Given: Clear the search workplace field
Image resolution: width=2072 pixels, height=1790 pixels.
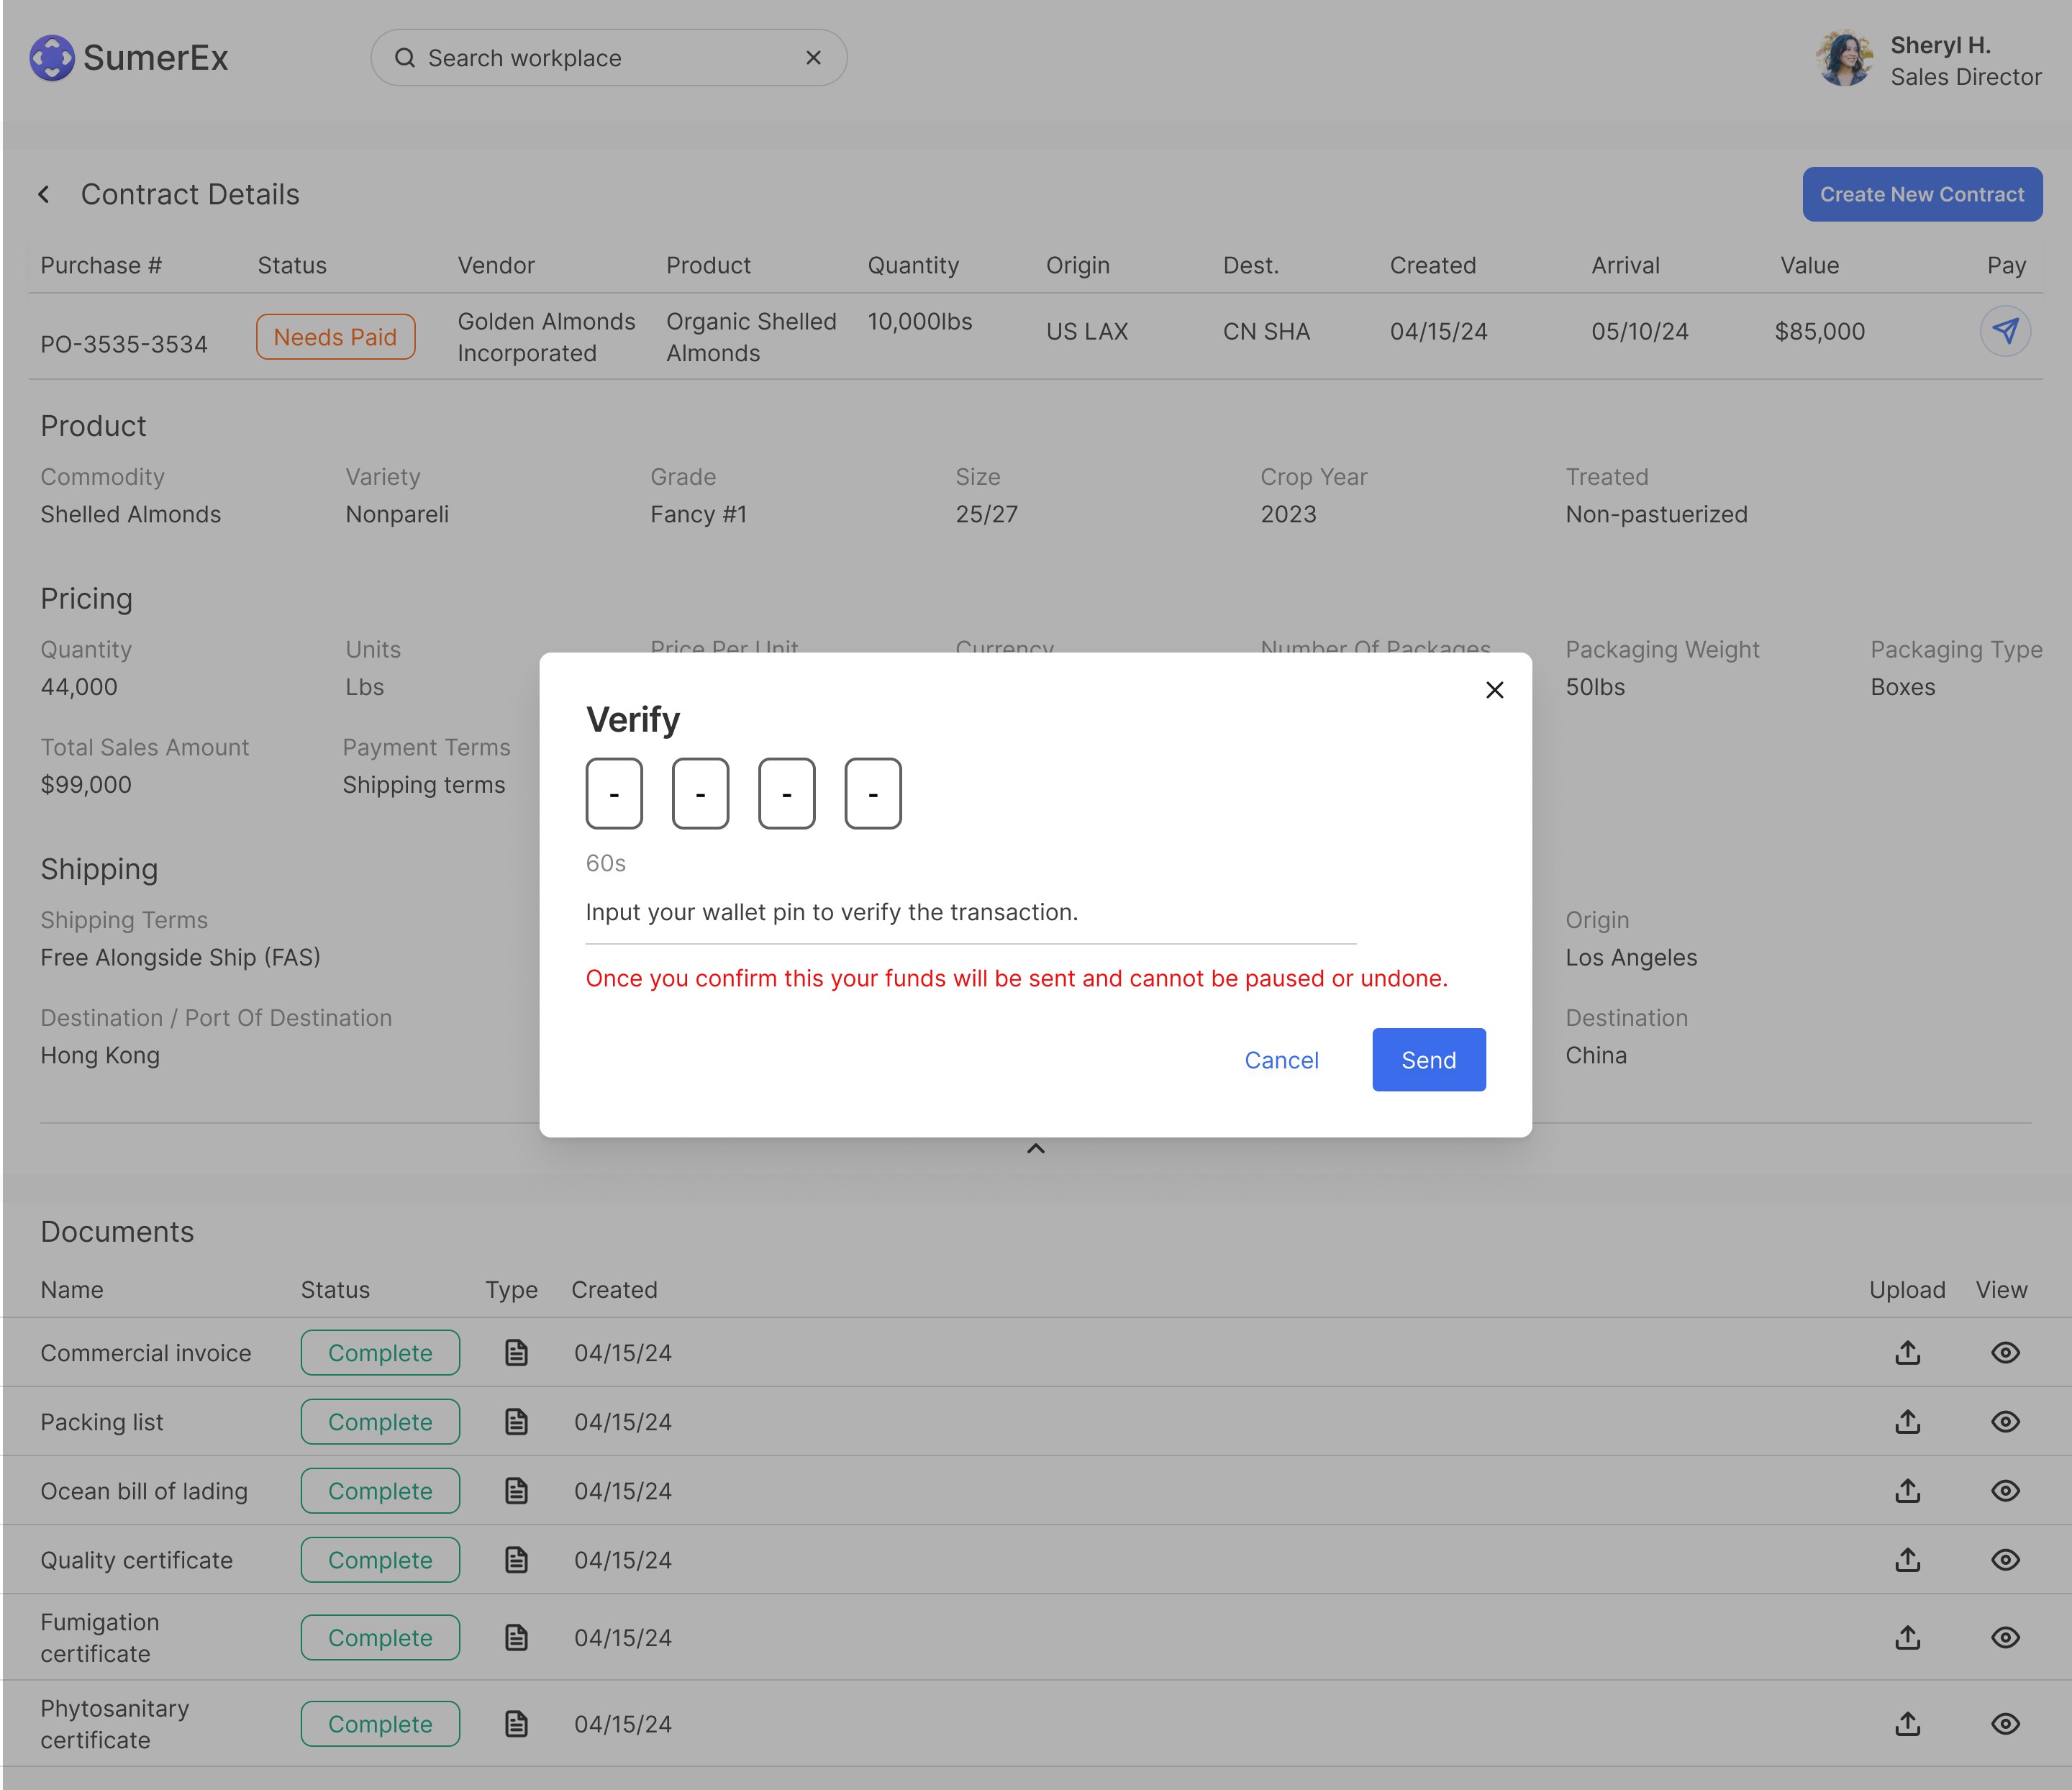Looking at the screenshot, I should 813,58.
